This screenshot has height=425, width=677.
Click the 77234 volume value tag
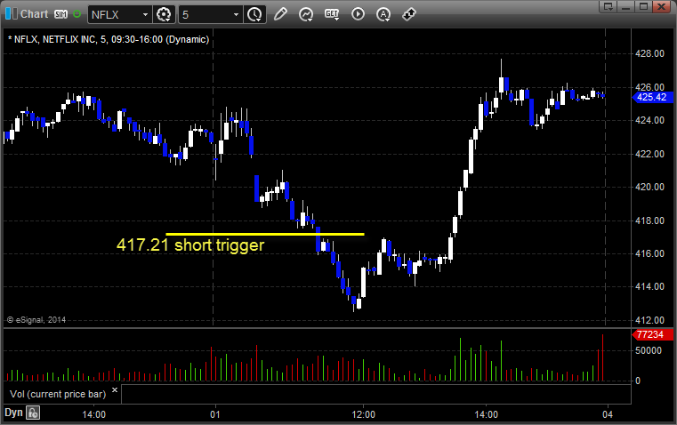(650, 334)
